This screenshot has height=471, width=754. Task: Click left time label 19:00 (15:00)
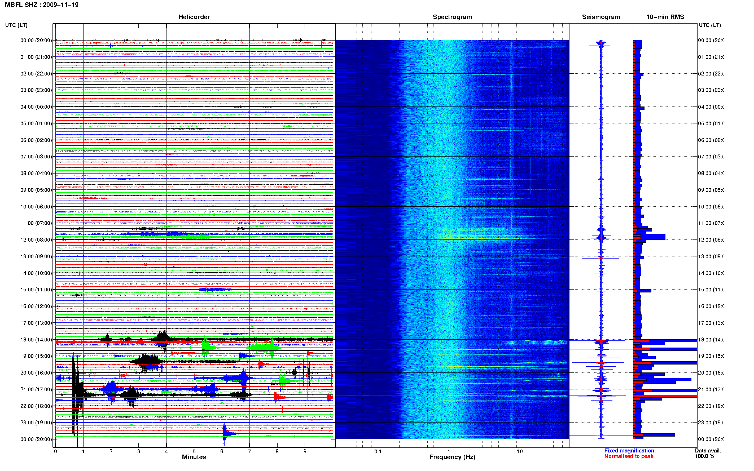coord(36,356)
